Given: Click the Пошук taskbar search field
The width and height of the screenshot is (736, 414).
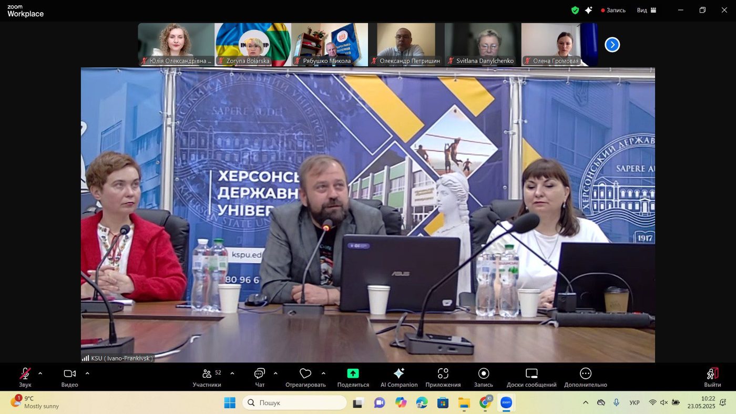Looking at the screenshot, I should [x=294, y=402].
